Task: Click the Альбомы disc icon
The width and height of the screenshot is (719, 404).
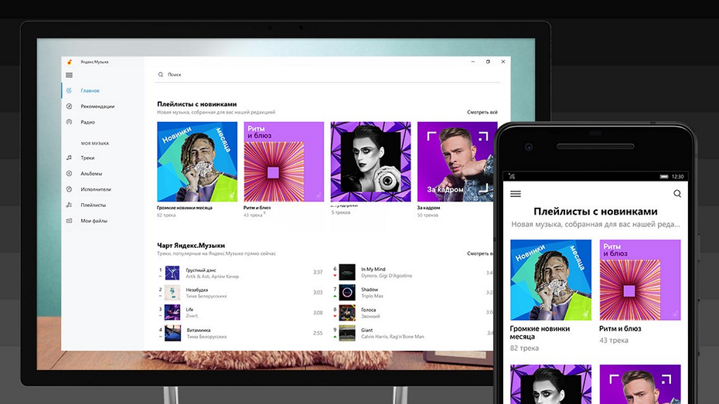Action: [70, 174]
